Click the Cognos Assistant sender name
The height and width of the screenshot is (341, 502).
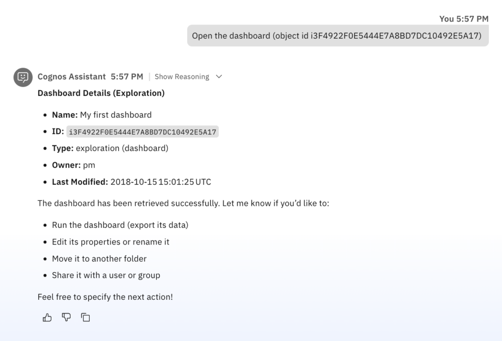72,76
